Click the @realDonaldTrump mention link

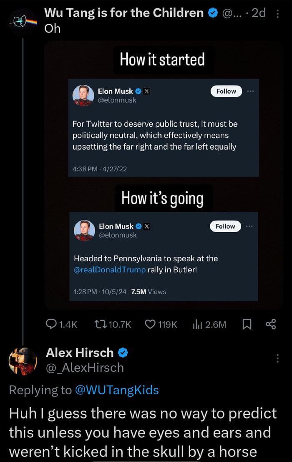(x=110, y=269)
